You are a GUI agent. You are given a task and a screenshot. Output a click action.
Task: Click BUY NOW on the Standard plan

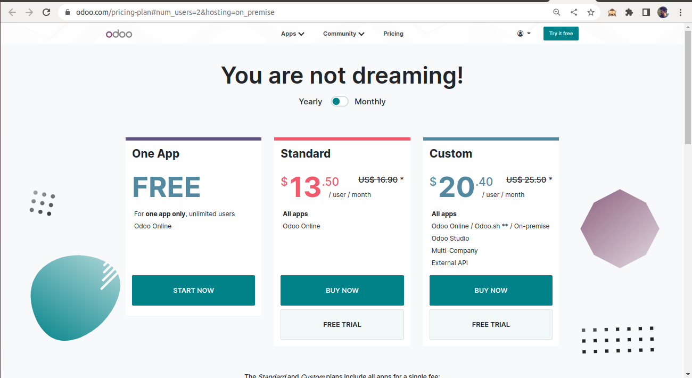[x=342, y=290]
